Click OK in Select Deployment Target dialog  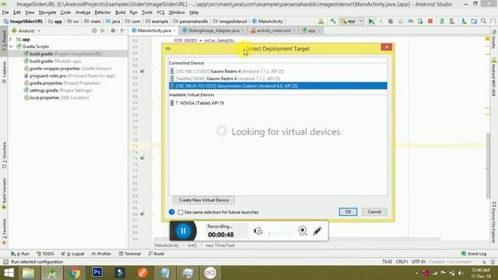pos(348,212)
